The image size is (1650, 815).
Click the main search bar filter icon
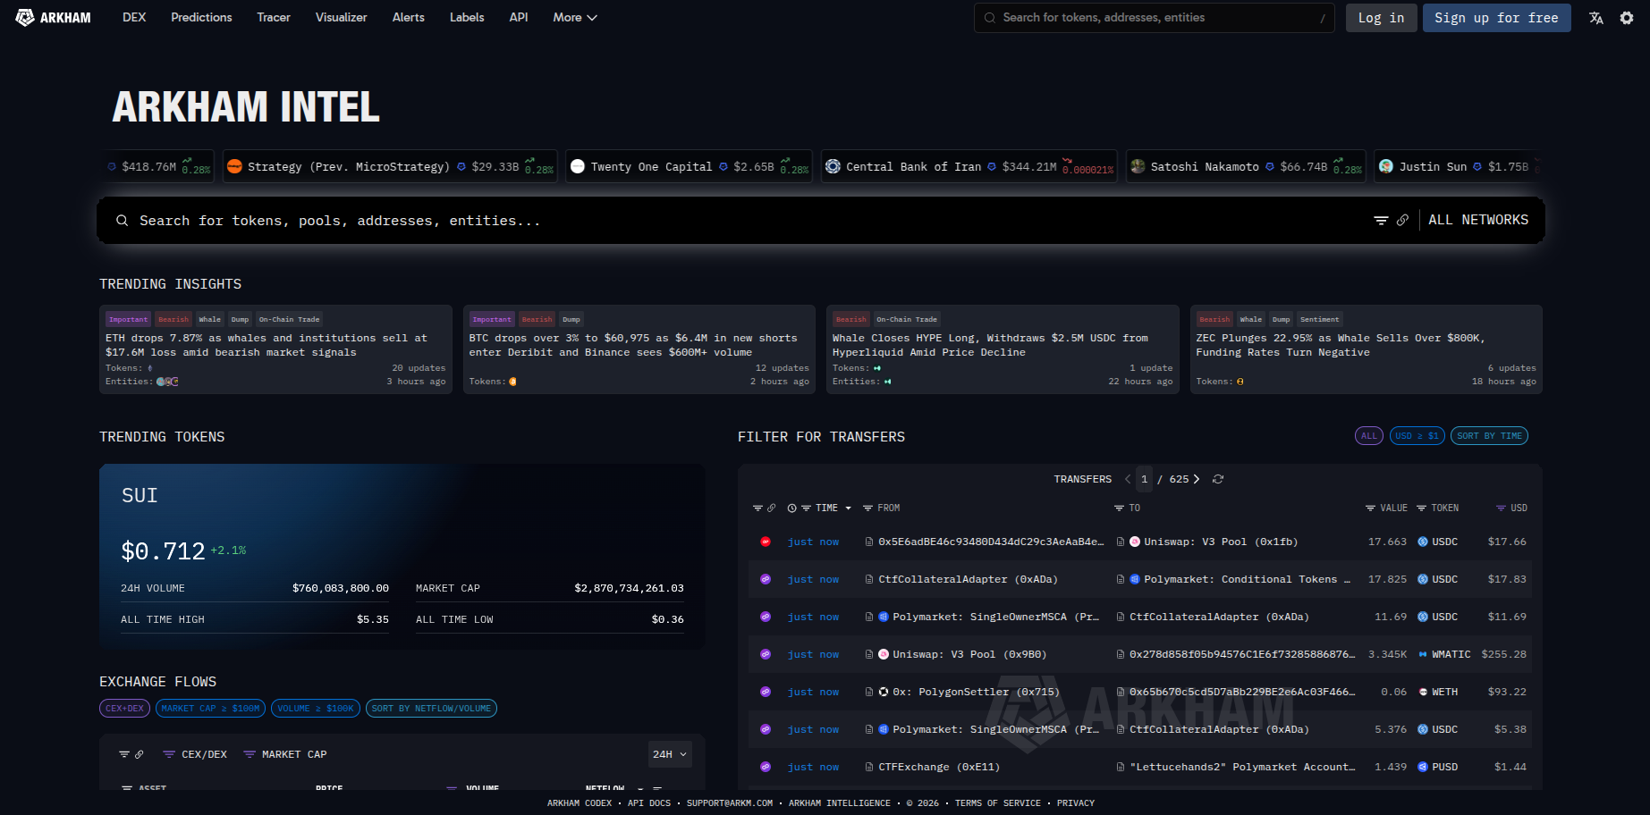pos(1381,220)
